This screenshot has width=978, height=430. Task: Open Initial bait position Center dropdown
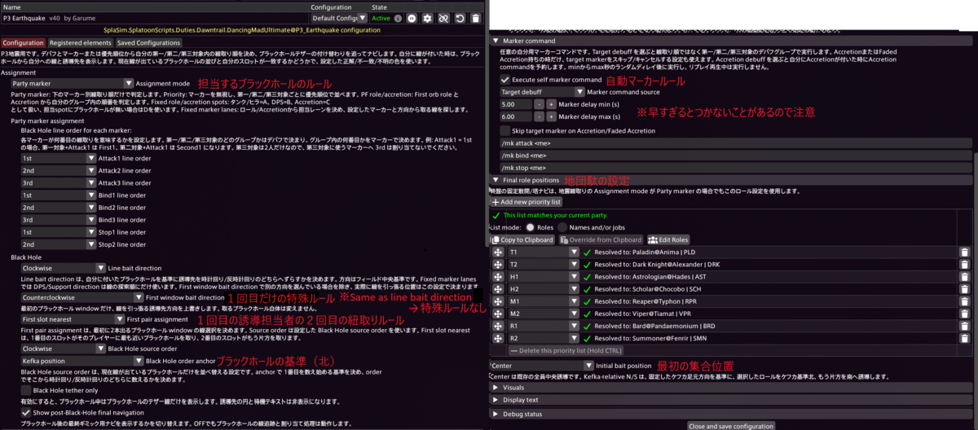[541, 365]
